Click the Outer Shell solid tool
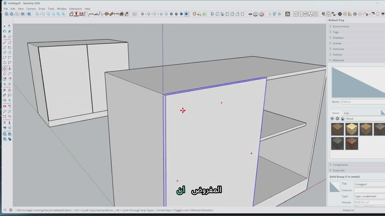The image size is (385, 216). pyautogui.click(x=37, y=14)
